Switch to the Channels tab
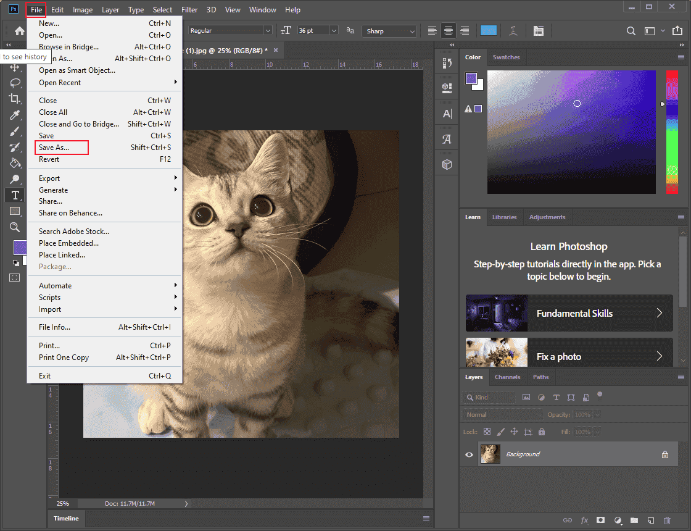Image resolution: width=691 pixels, height=531 pixels. point(508,377)
